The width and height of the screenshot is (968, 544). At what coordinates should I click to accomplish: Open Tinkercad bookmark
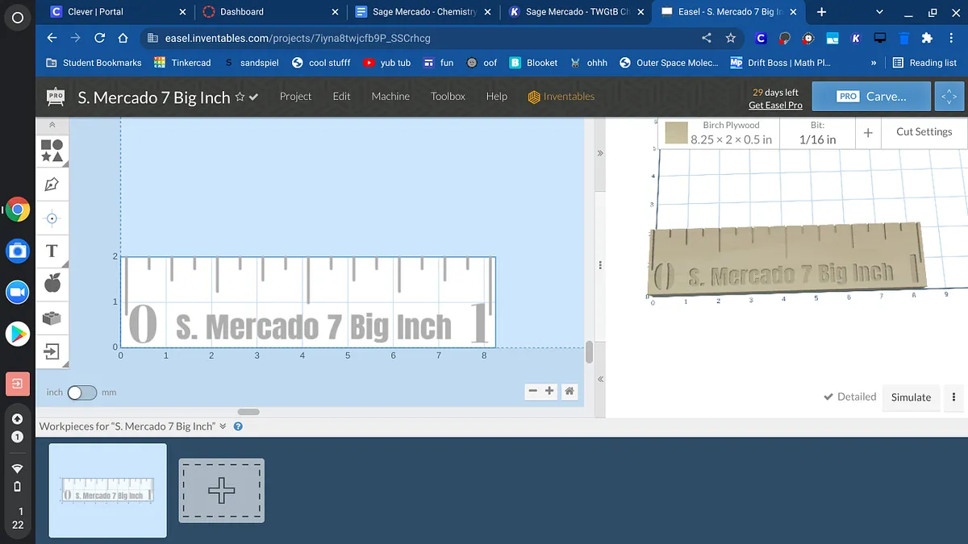pos(181,63)
